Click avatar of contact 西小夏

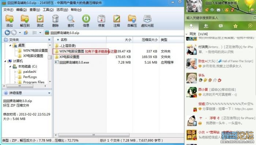(x=192, y=92)
